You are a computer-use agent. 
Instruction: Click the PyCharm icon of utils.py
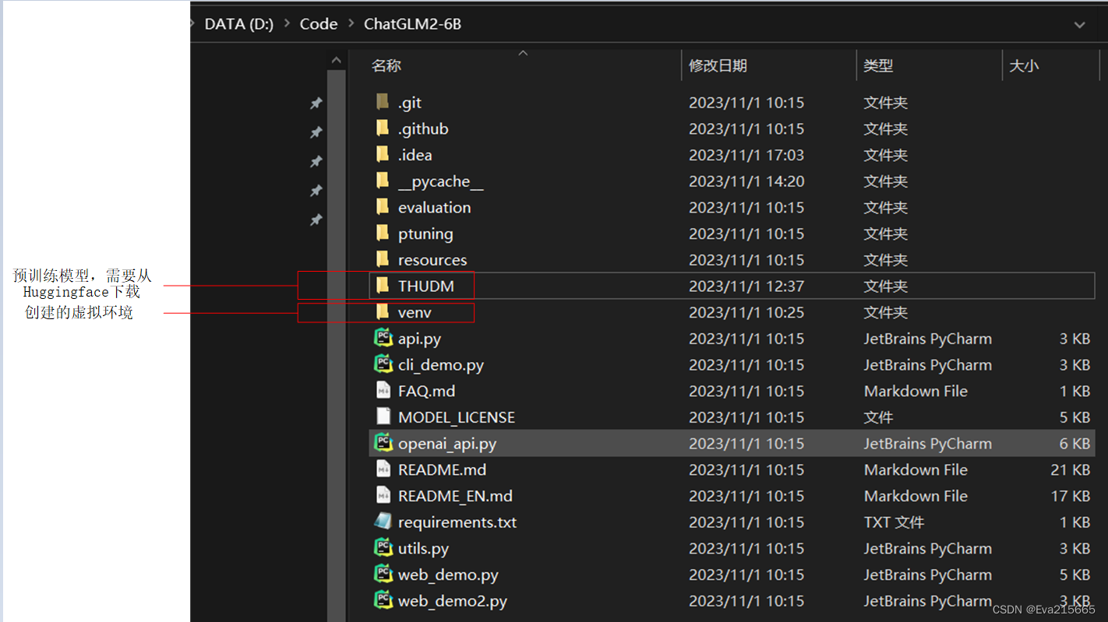pyautogui.click(x=383, y=548)
